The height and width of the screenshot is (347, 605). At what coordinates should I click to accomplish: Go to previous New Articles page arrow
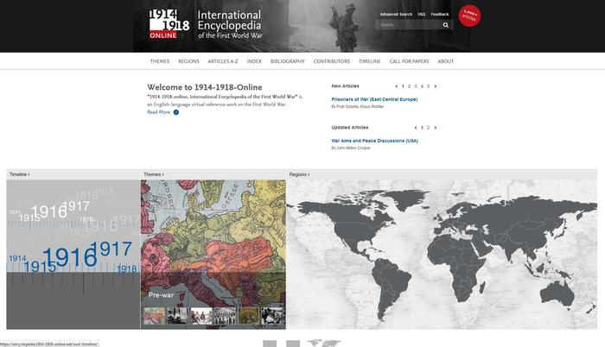click(396, 86)
